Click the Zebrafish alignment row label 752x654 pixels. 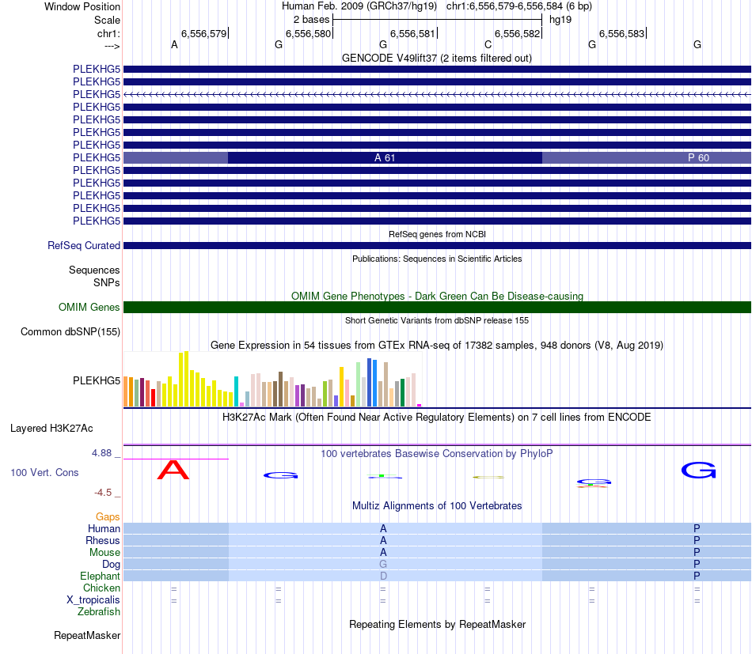coord(99,612)
